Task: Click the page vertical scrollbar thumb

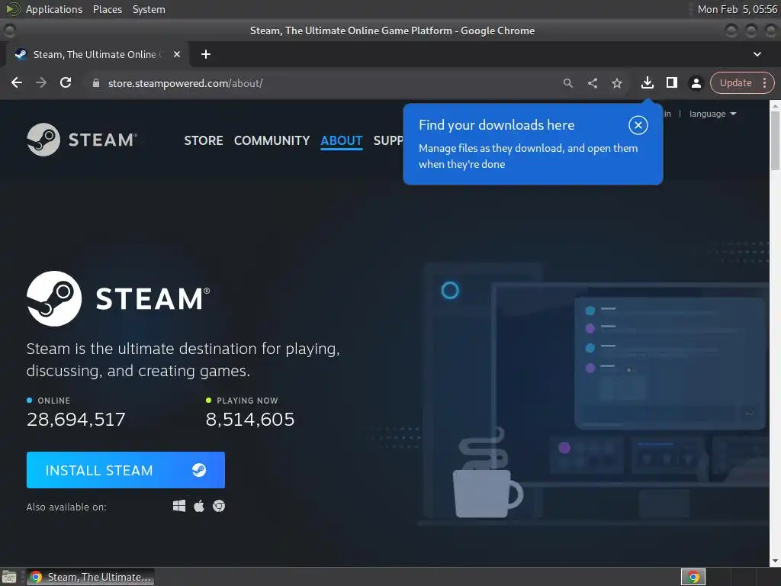Action: [x=775, y=140]
